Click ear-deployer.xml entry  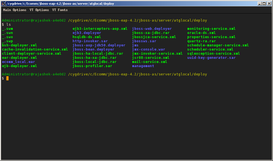[x=20, y=58]
